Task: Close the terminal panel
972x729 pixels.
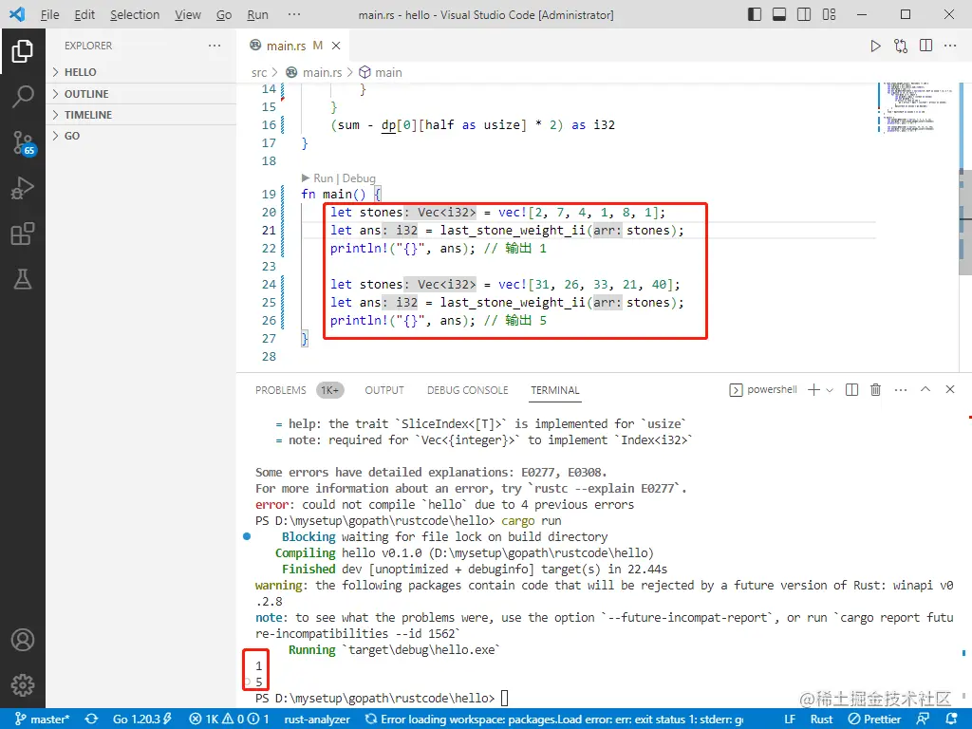Action: (x=949, y=389)
